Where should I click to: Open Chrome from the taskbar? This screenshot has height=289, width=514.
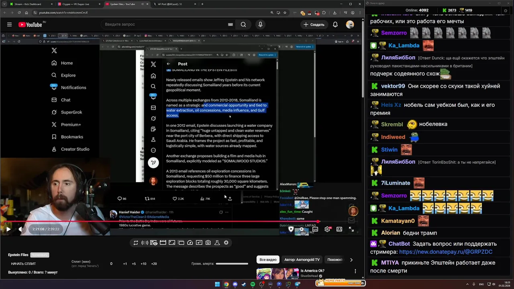[x=226, y=284]
